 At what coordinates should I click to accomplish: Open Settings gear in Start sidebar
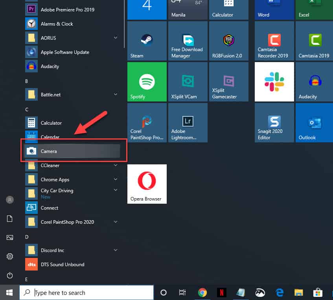coord(10,256)
